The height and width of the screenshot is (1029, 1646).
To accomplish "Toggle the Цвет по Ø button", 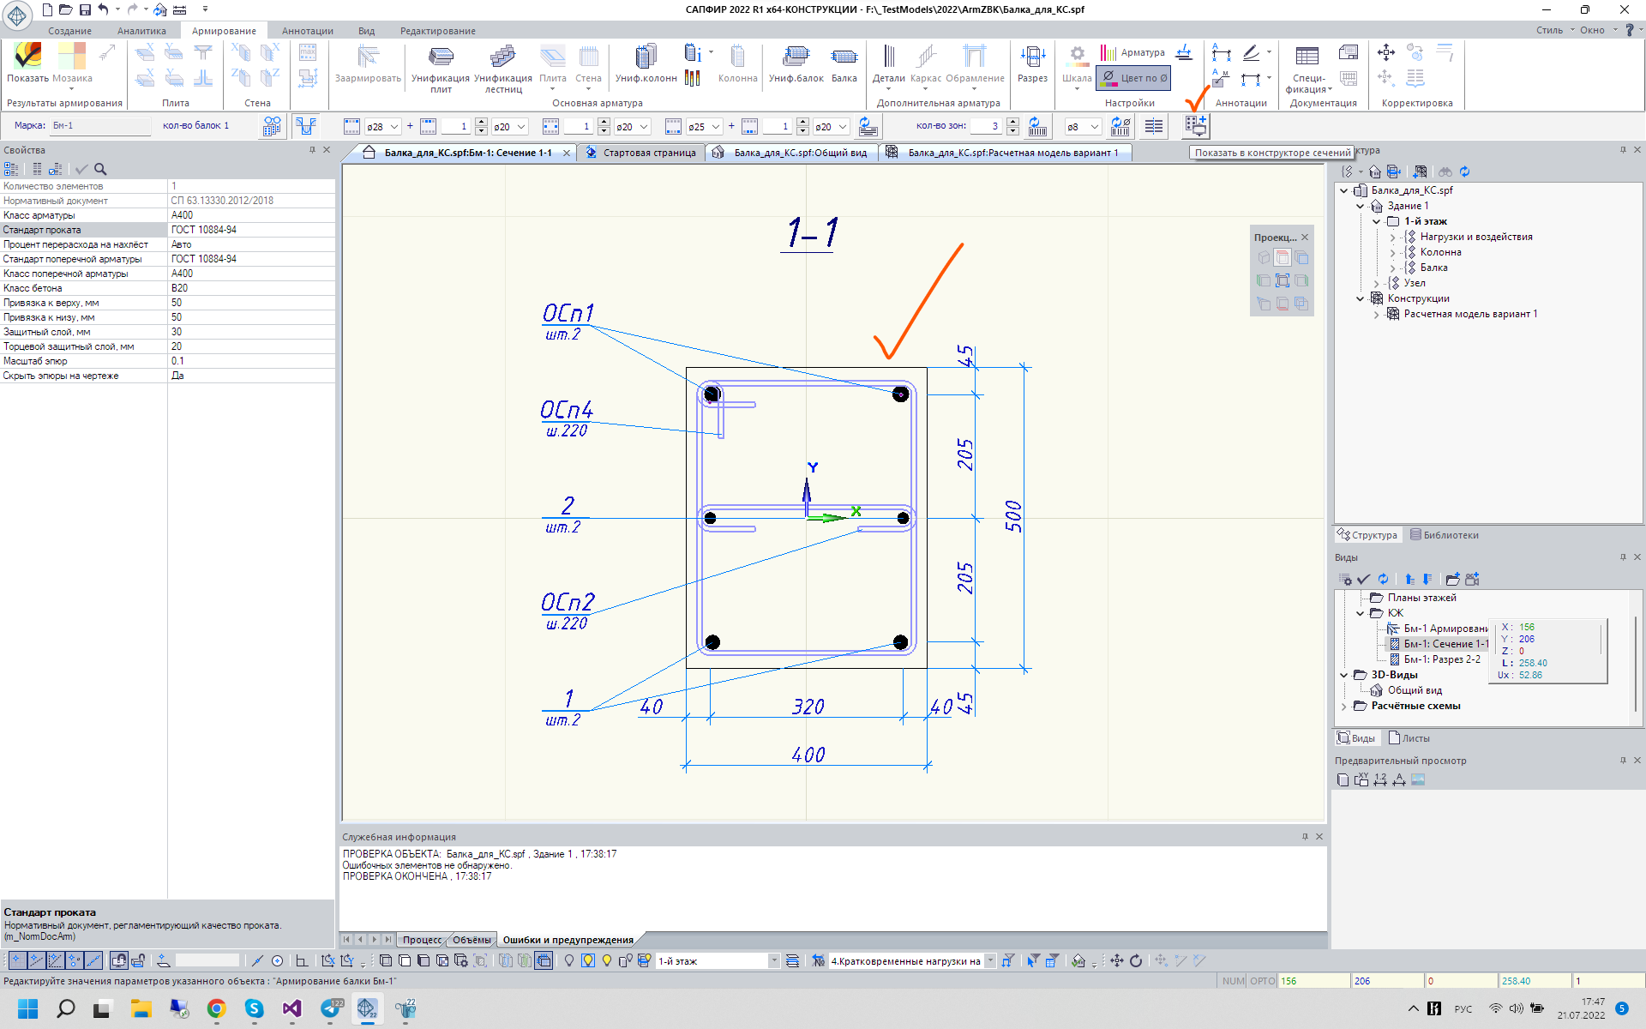I will pyautogui.click(x=1133, y=78).
